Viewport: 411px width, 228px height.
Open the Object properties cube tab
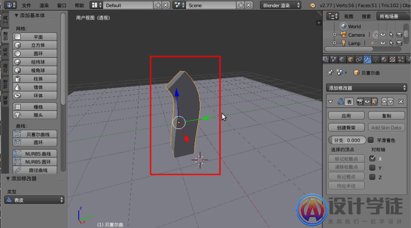350,60
